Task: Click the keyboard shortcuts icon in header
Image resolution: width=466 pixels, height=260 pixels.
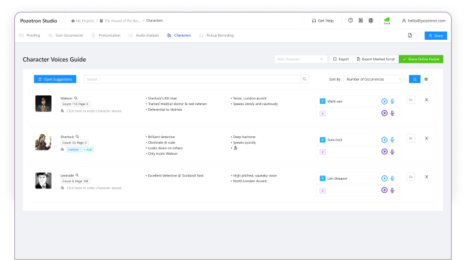Action: click(x=361, y=21)
